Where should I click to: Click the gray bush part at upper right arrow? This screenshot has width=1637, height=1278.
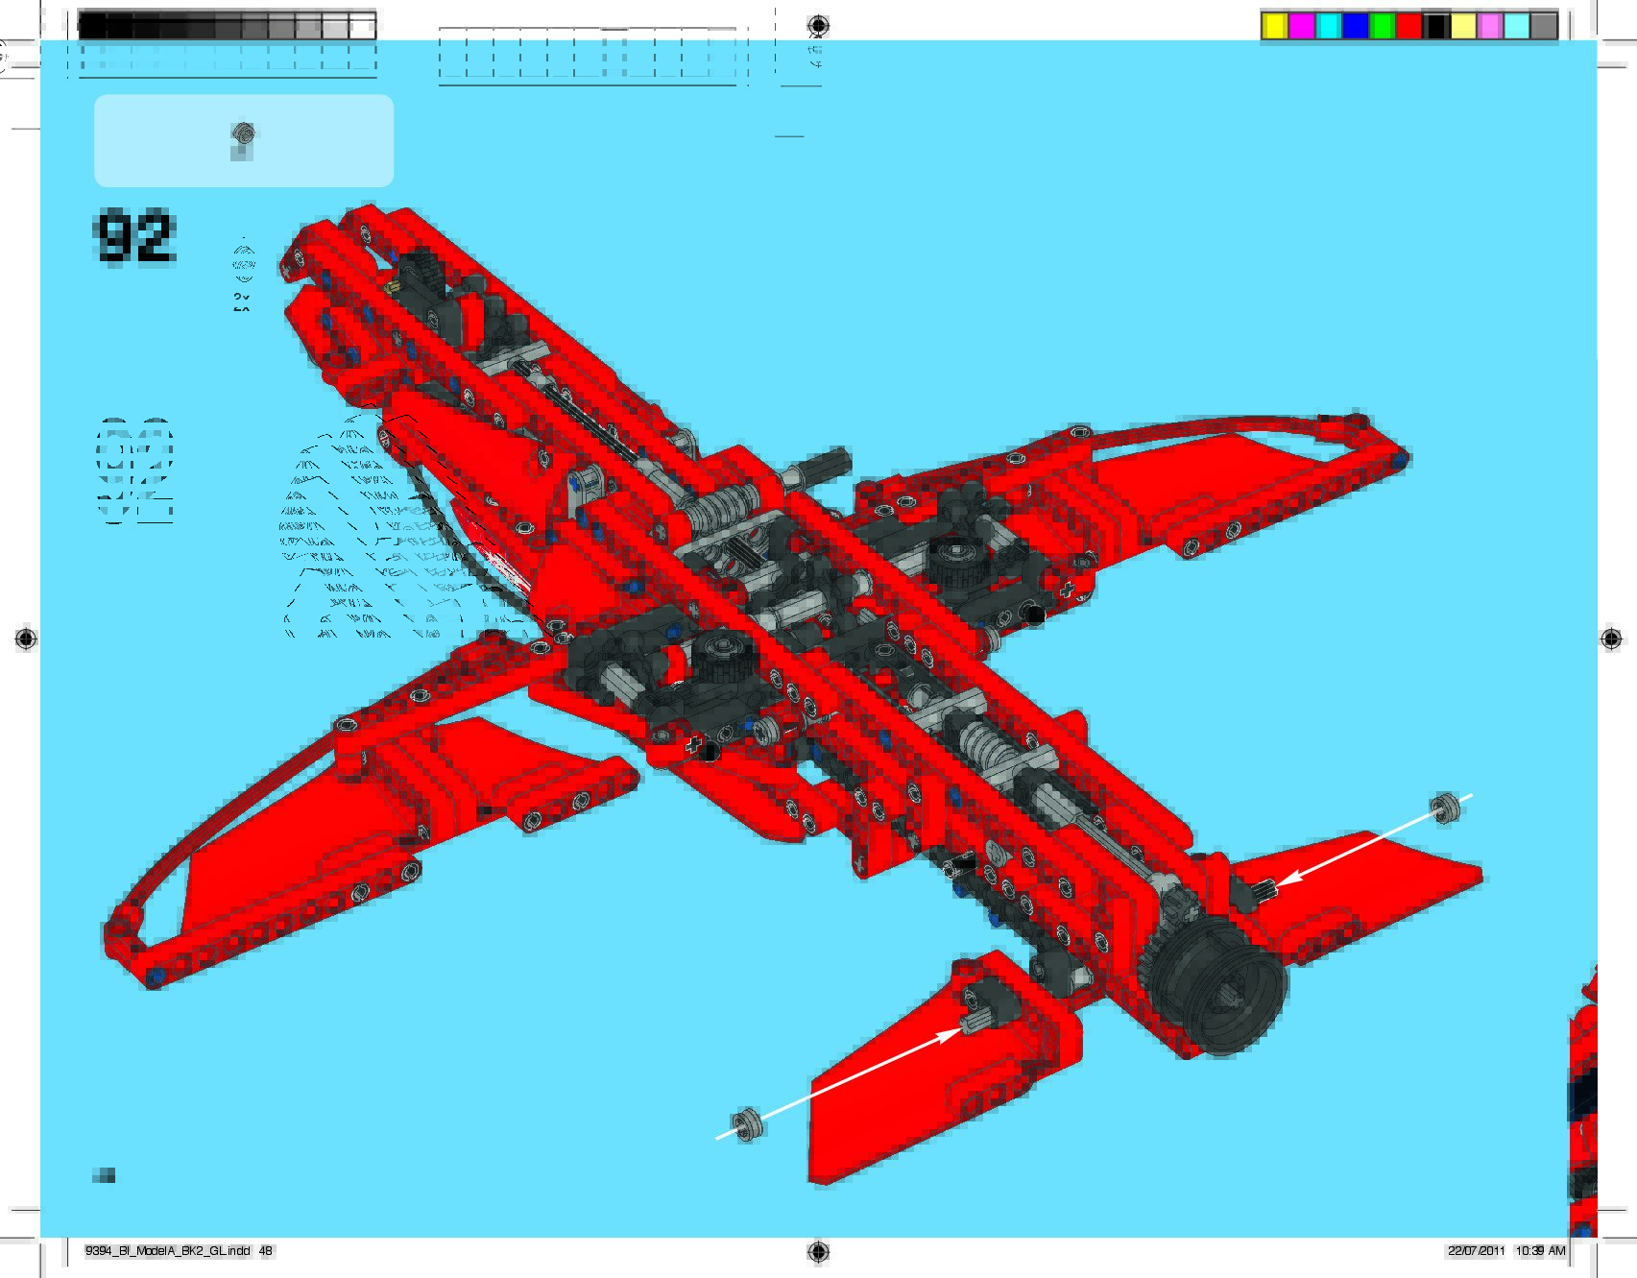point(1445,808)
